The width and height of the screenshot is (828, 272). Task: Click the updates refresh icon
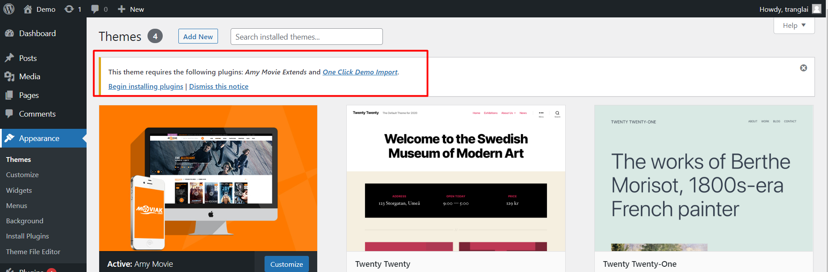pos(69,9)
